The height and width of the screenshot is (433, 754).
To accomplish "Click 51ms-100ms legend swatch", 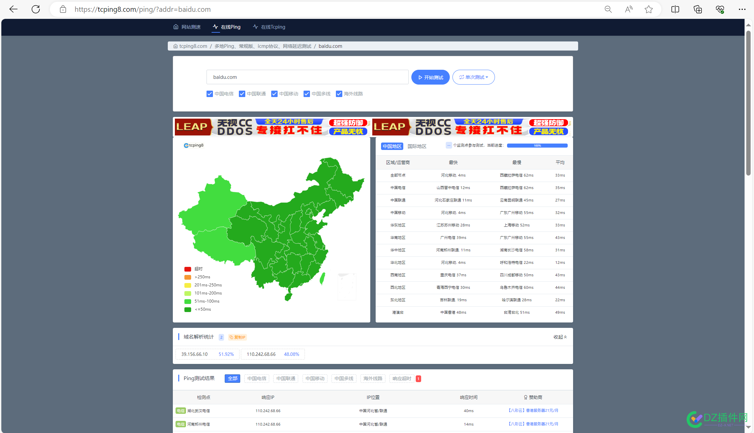I will pyautogui.click(x=188, y=301).
